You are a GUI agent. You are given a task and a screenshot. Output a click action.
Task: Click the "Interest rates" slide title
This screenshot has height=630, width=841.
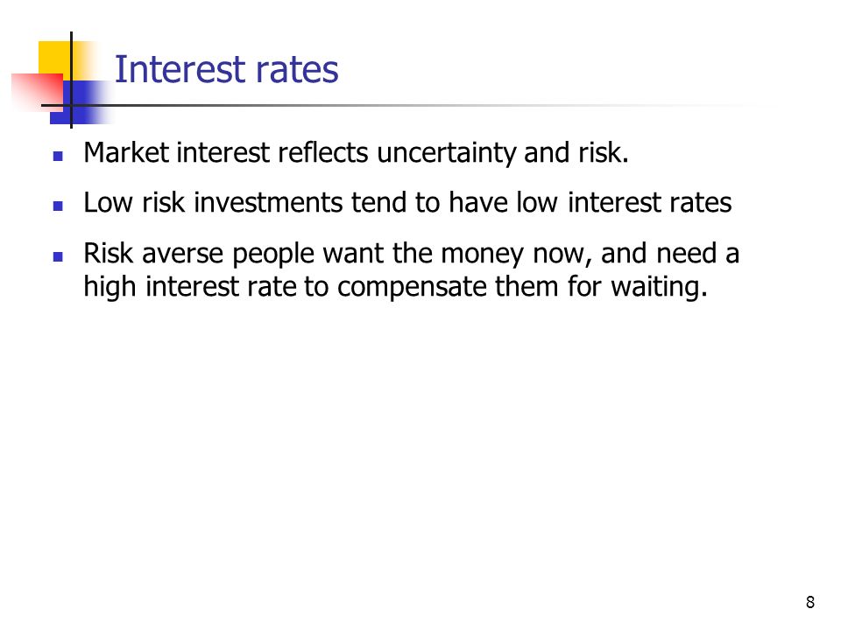click(226, 69)
